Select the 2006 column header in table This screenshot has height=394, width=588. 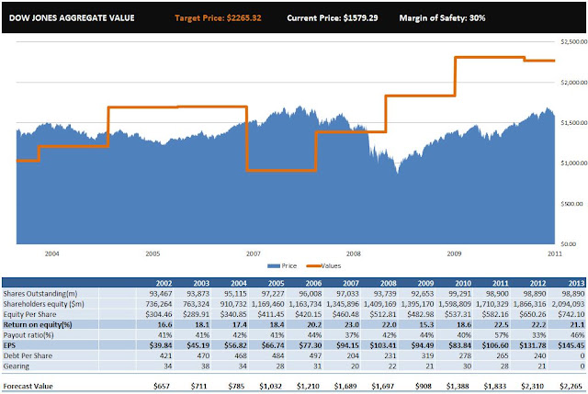pyautogui.click(x=313, y=283)
